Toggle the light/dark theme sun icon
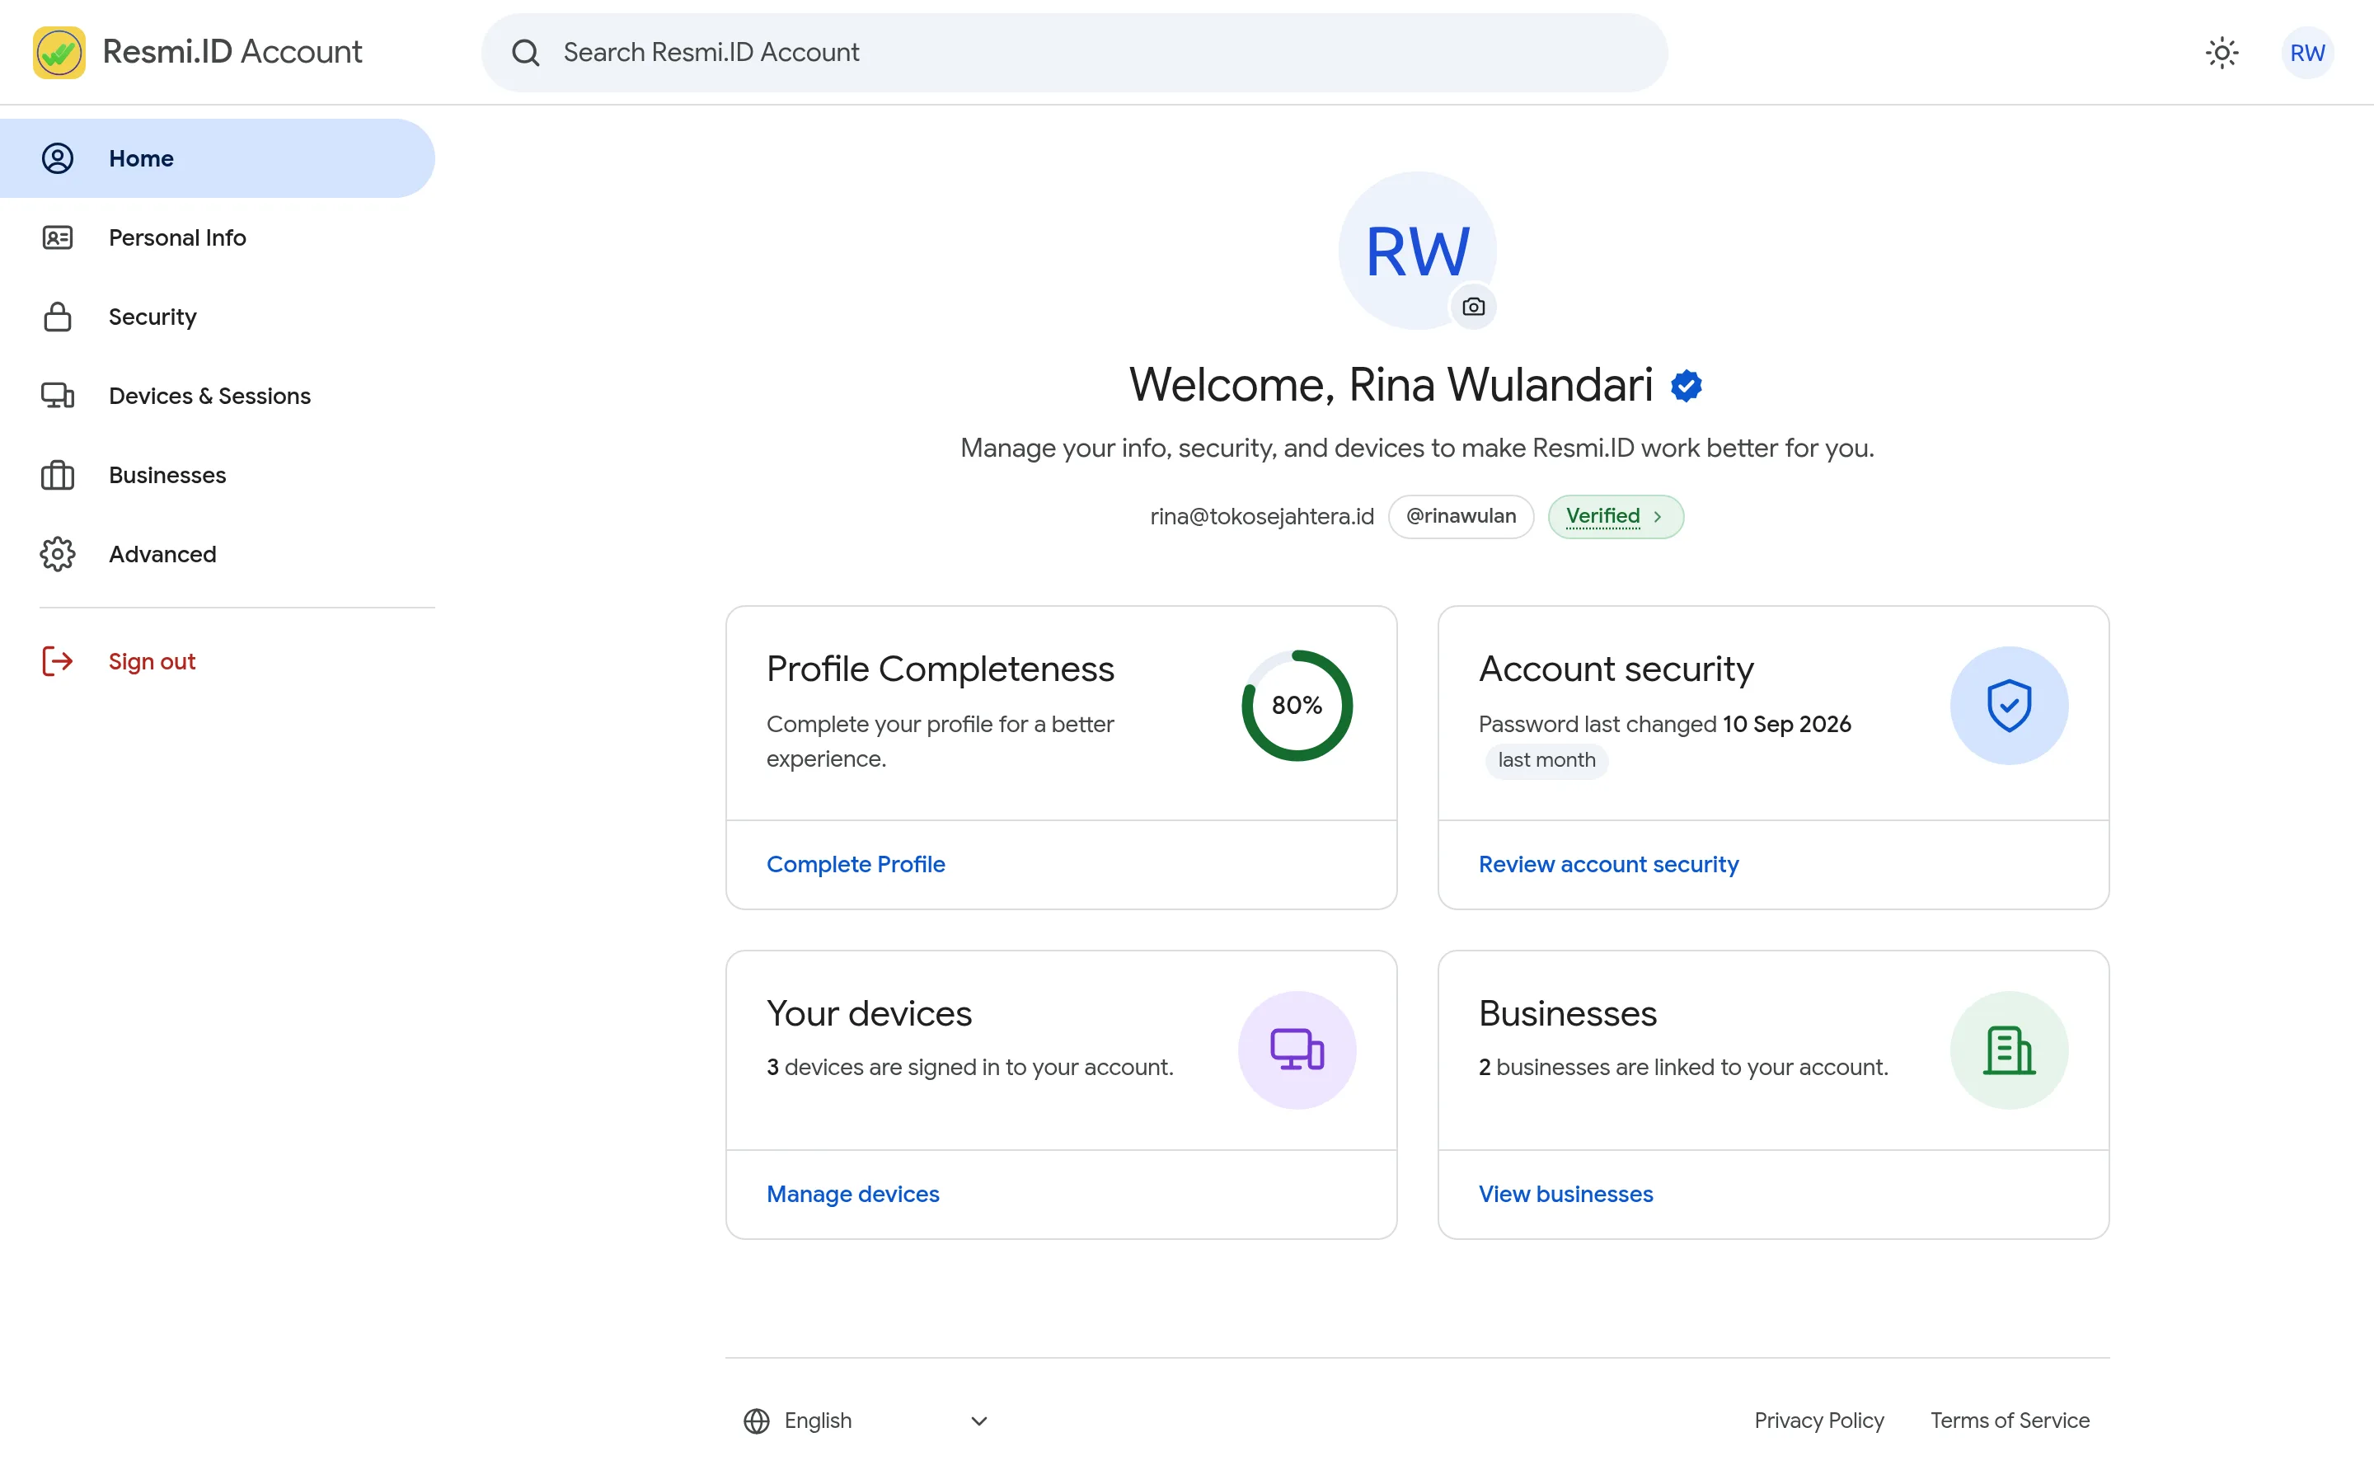Viewport: 2374px width, 1484px height. [x=2222, y=52]
